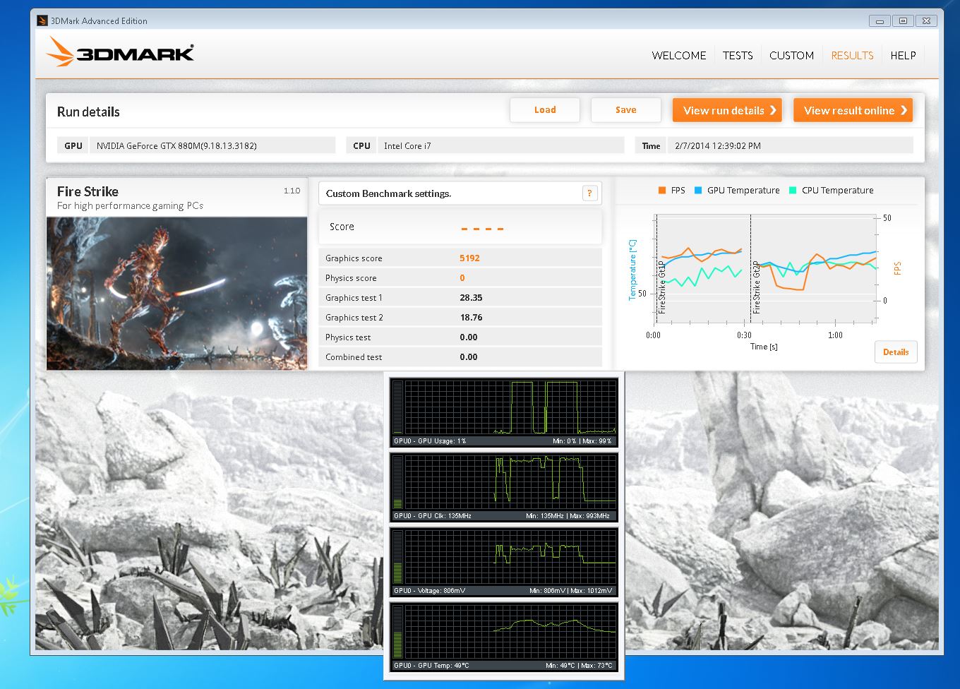Click the Graphics score value 5192
Viewport: 960px width, 689px height.
pos(469,258)
